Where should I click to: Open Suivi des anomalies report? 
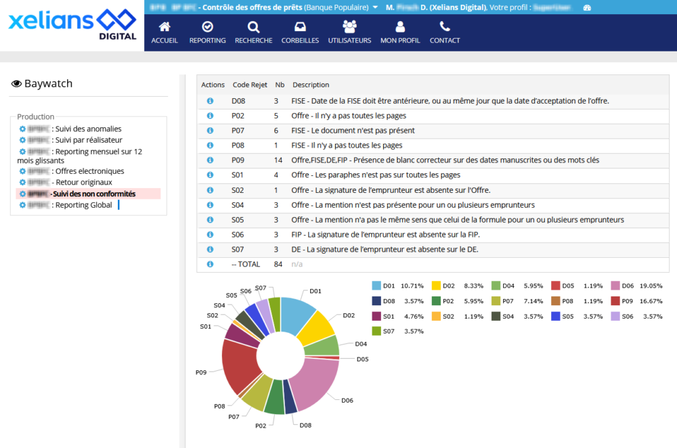click(x=87, y=129)
